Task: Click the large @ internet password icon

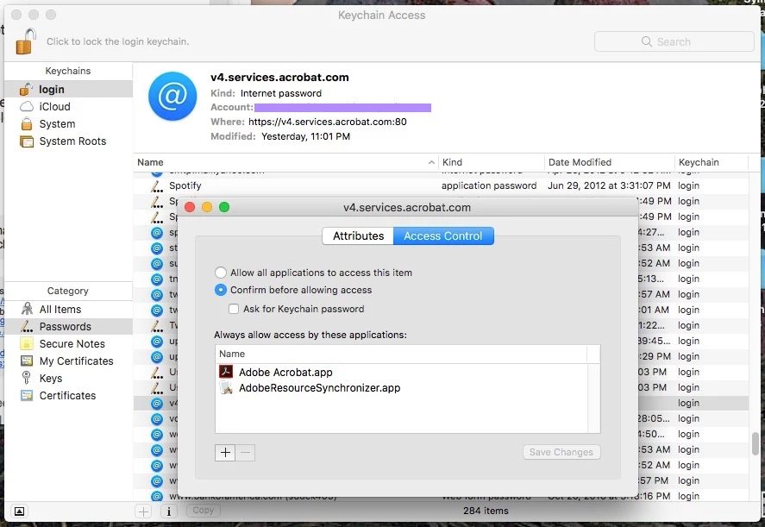Action: 172,96
